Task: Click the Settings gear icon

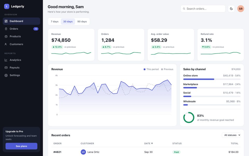Action: (6, 75)
